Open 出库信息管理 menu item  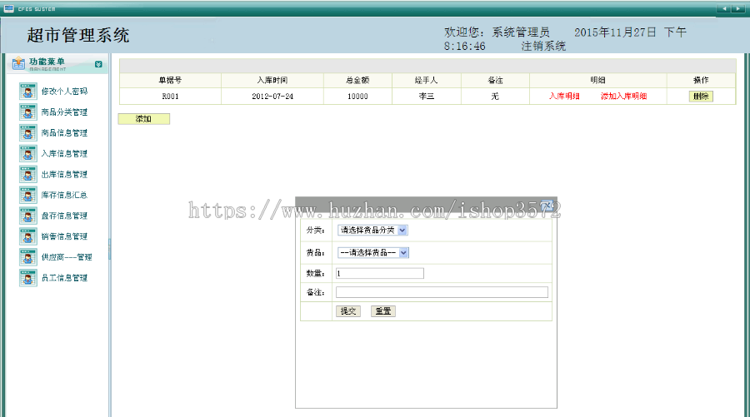(64, 174)
